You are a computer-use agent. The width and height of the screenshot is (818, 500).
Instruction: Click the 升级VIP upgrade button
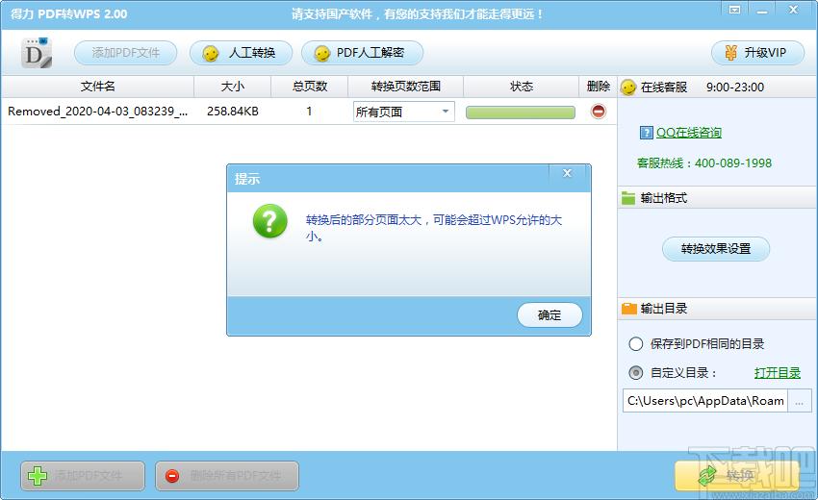click(757, 53)
